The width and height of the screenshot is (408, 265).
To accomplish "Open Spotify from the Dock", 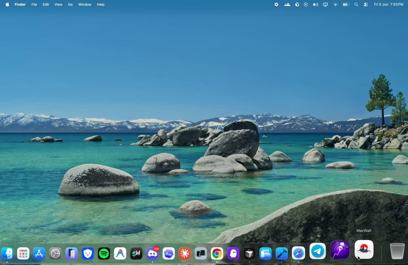I will (104, 254).
